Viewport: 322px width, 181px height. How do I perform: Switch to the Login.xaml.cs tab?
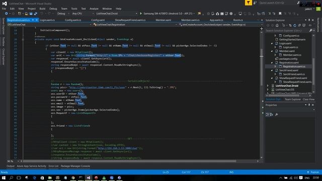point(47,20)
